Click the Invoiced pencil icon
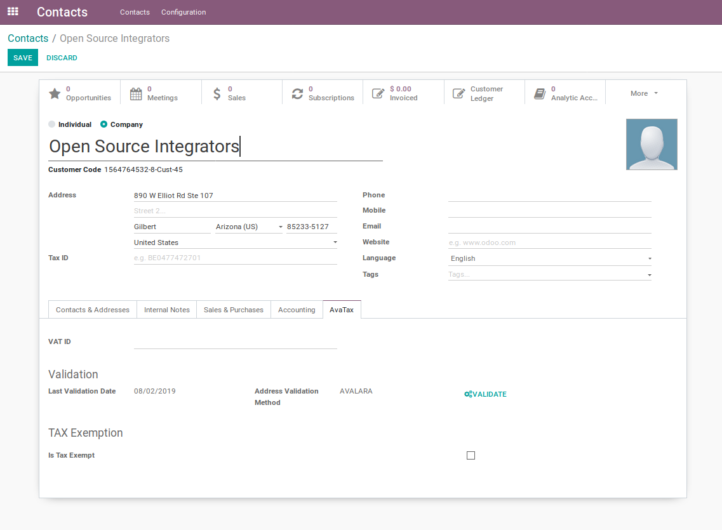The image size is (722, 530). 378,93
